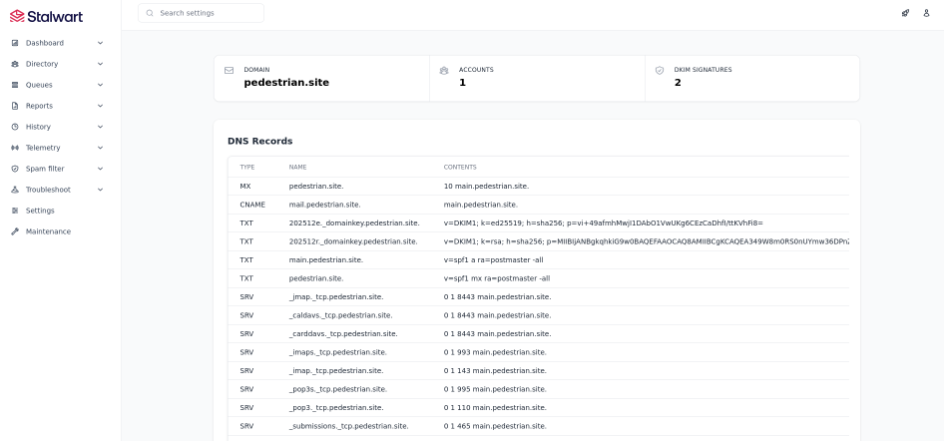Expand the Telemetry chevron
This screenshot has height=441, width=944.
100,148
